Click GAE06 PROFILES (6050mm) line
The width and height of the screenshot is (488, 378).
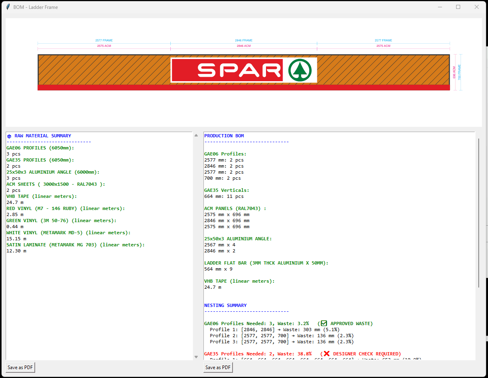coord(40,148)
